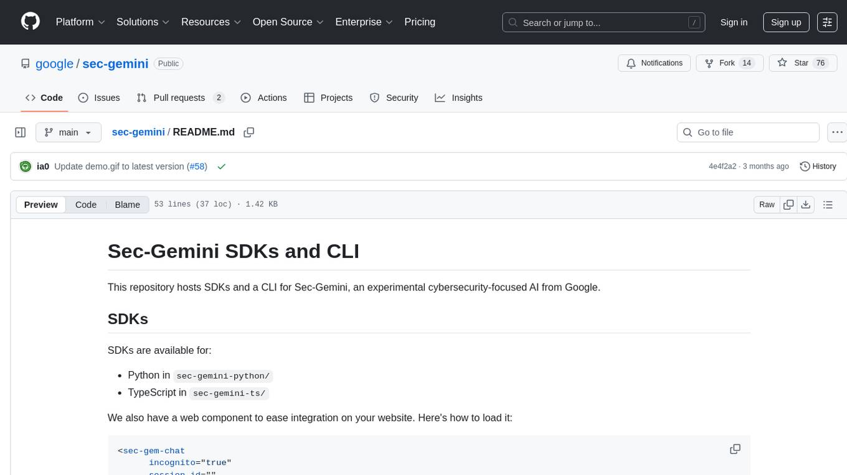This screenshot has height=475, width=847.
Task: Click the Notifications bell button
Action: [x=655, y=63]
